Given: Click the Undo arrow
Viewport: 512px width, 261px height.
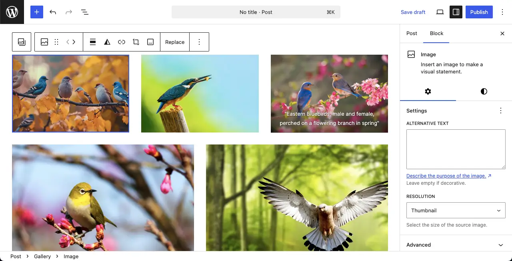Looking at the screenshot, I should pos(53,12).
